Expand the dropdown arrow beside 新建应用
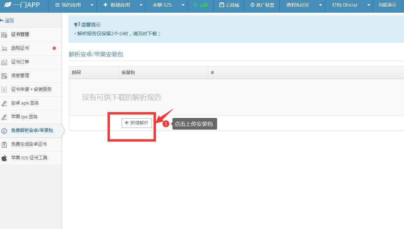404x229 pixels. [x=141, y=5]
